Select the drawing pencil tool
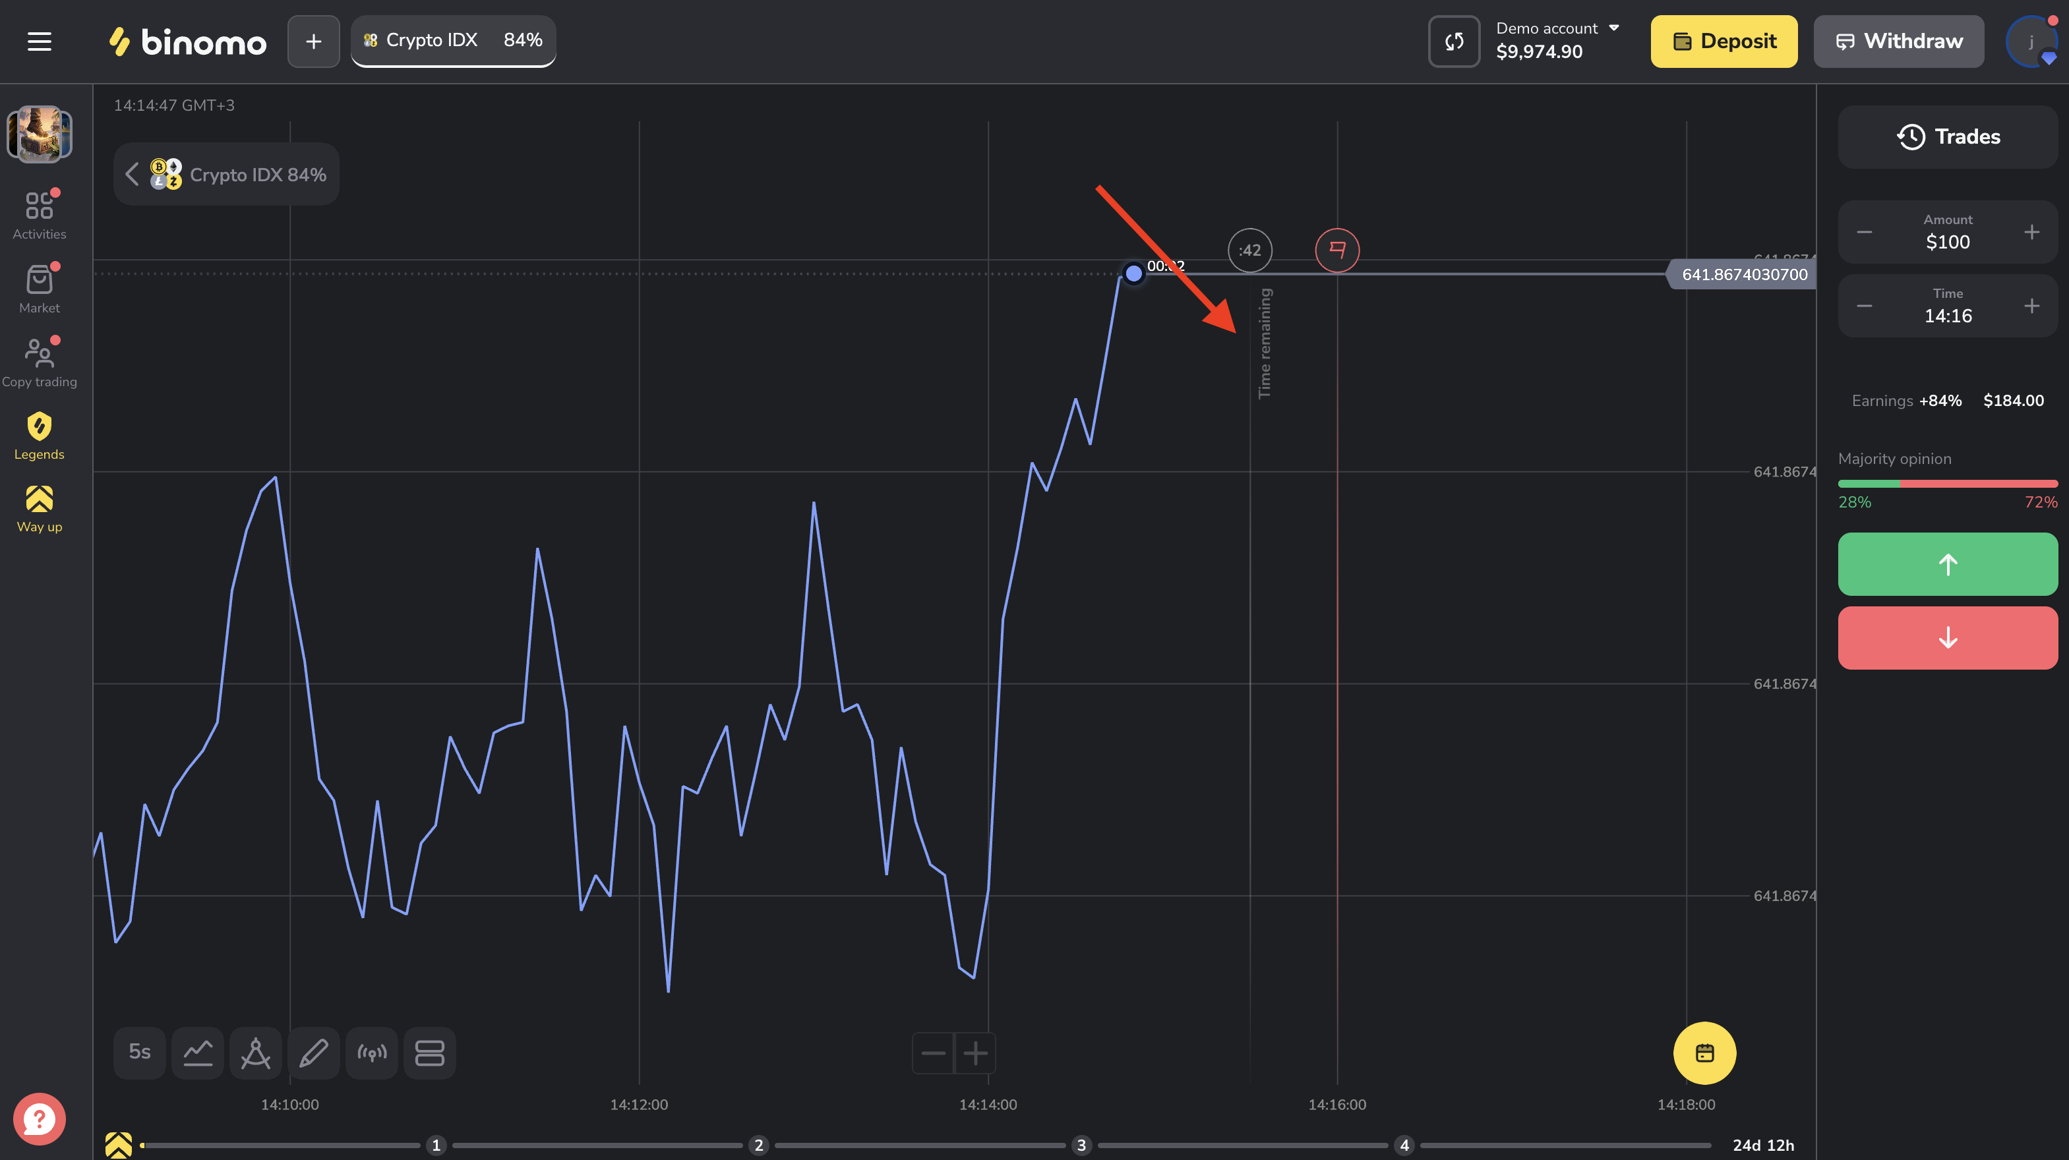 tap(313, 1053)
